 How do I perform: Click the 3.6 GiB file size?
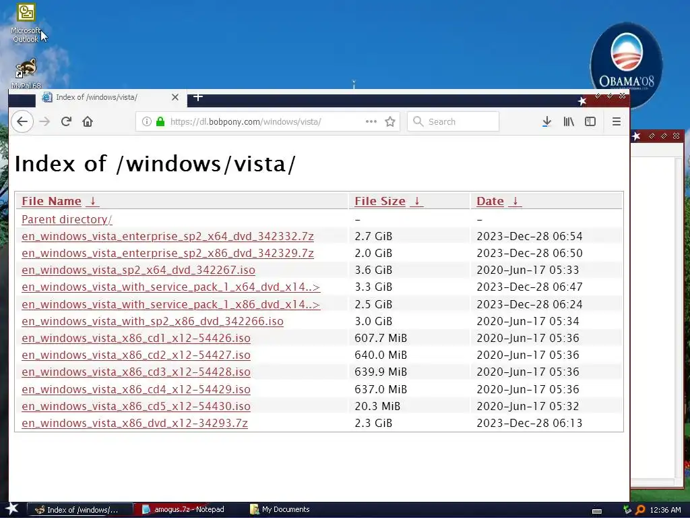(x=373, y=270)
